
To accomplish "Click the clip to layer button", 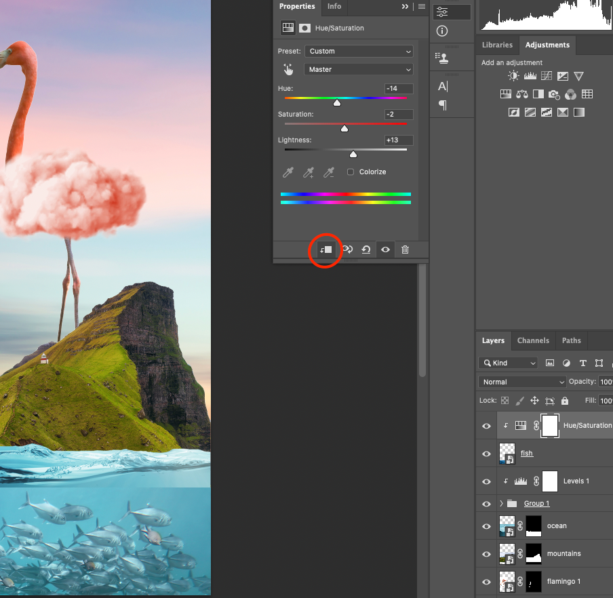I will pos(326,250).
